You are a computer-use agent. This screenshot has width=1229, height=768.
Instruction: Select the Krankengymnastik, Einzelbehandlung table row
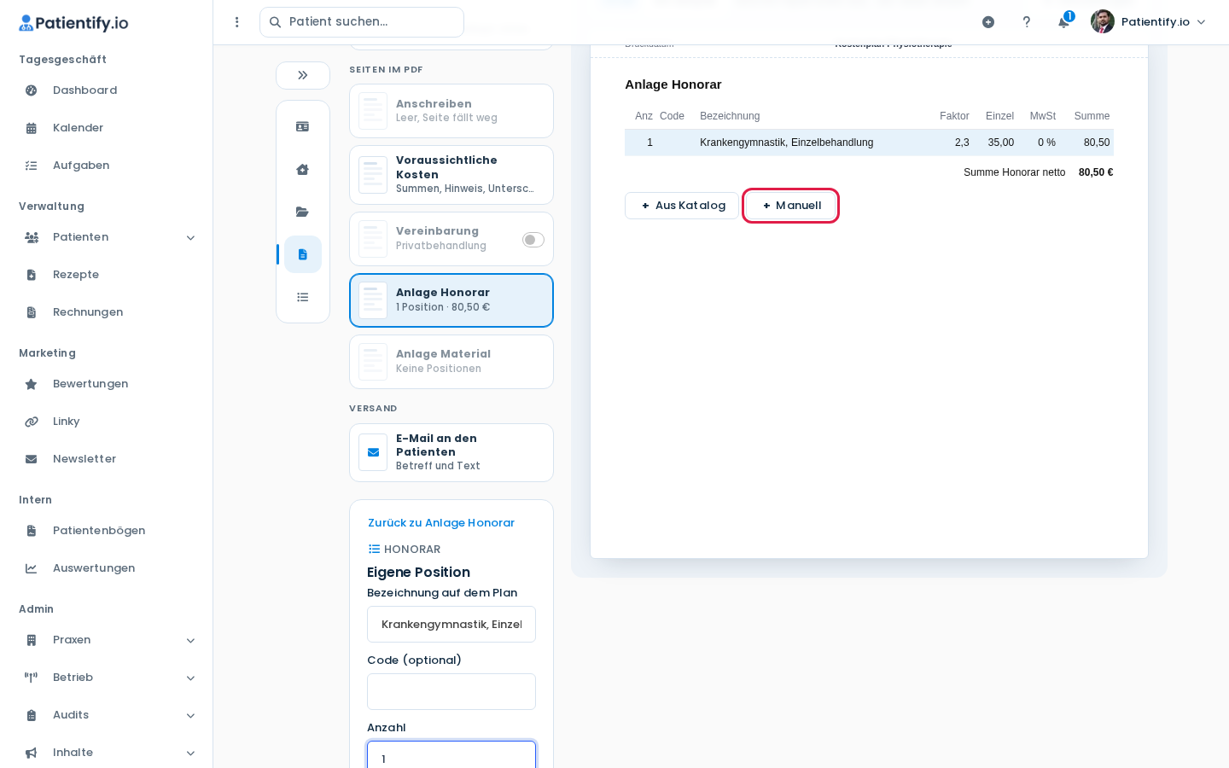coord(869,143)
